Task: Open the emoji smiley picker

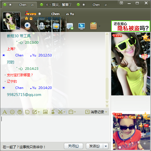Action: click(x=12, y=112)
